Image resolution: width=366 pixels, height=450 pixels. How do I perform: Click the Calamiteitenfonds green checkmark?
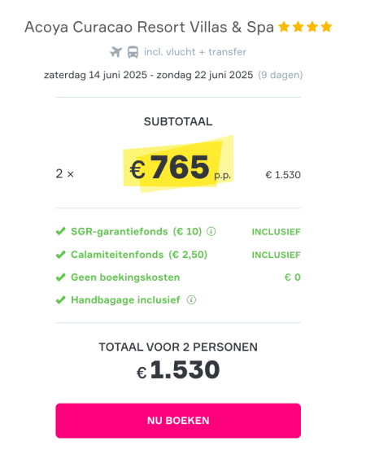[60, 255]
